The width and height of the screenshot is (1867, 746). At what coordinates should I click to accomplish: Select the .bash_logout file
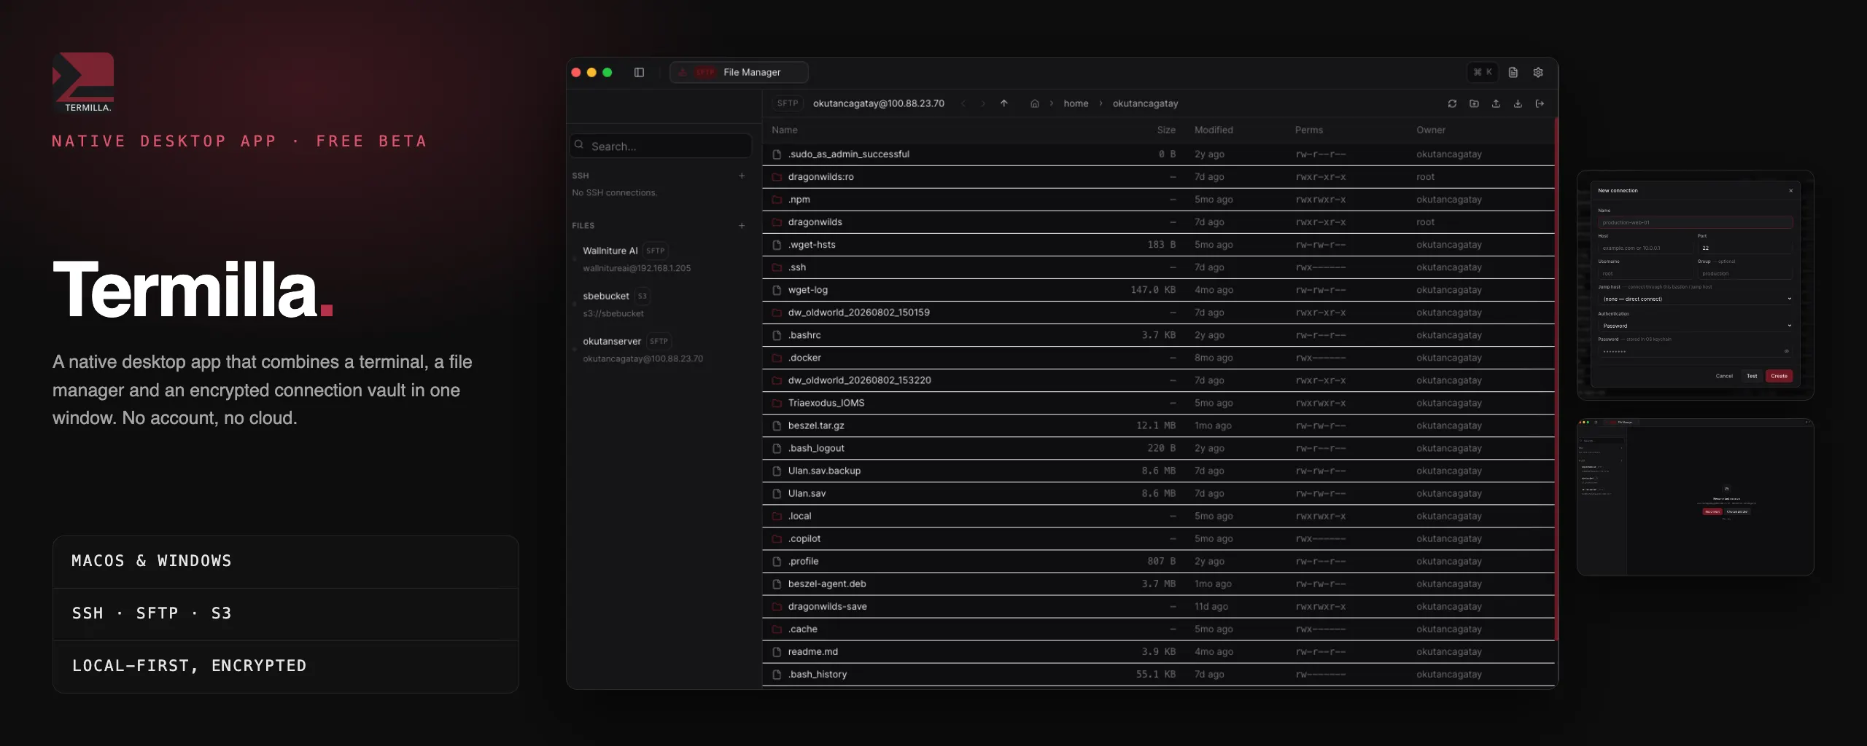(x=1158, y=448)
